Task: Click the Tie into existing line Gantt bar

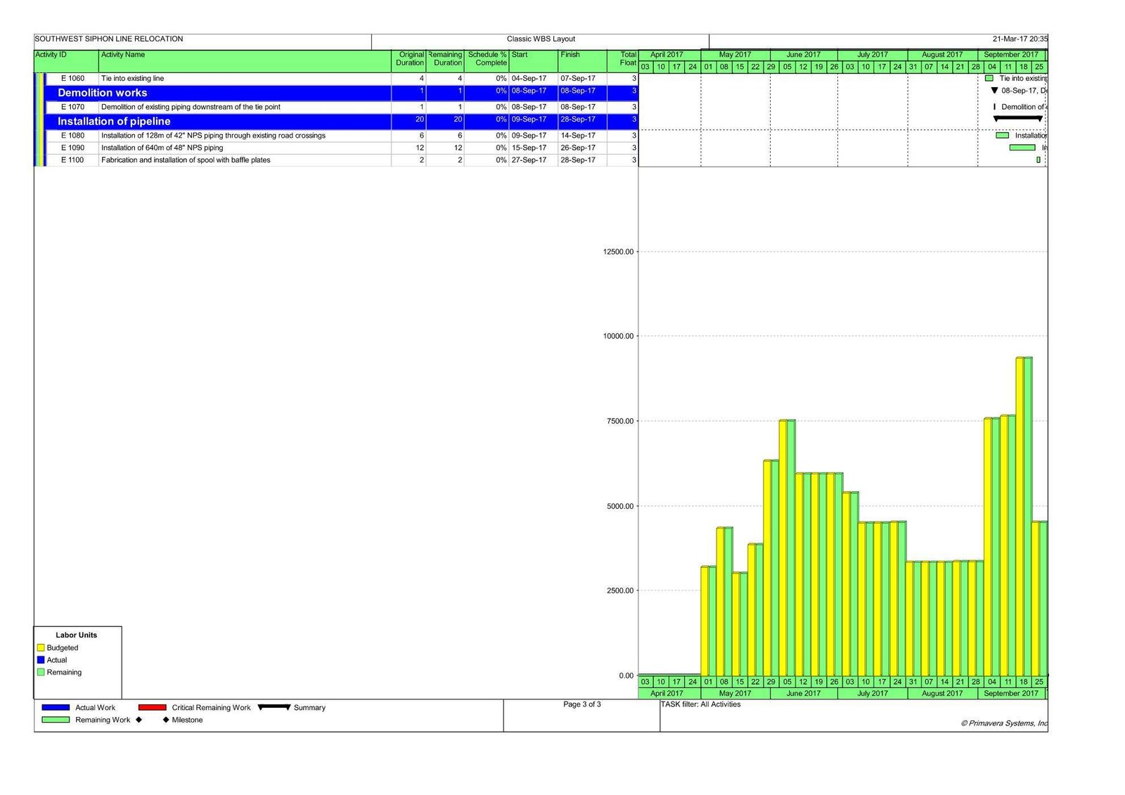Action: 989,78
